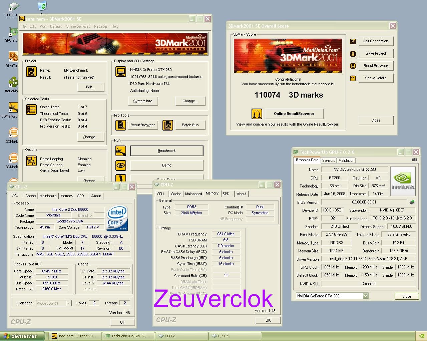Click the GPU-Z BIOS save chip icon
The width and height of the screenshot is (427, 341).
pyautogui.click(x=412, y=202)
